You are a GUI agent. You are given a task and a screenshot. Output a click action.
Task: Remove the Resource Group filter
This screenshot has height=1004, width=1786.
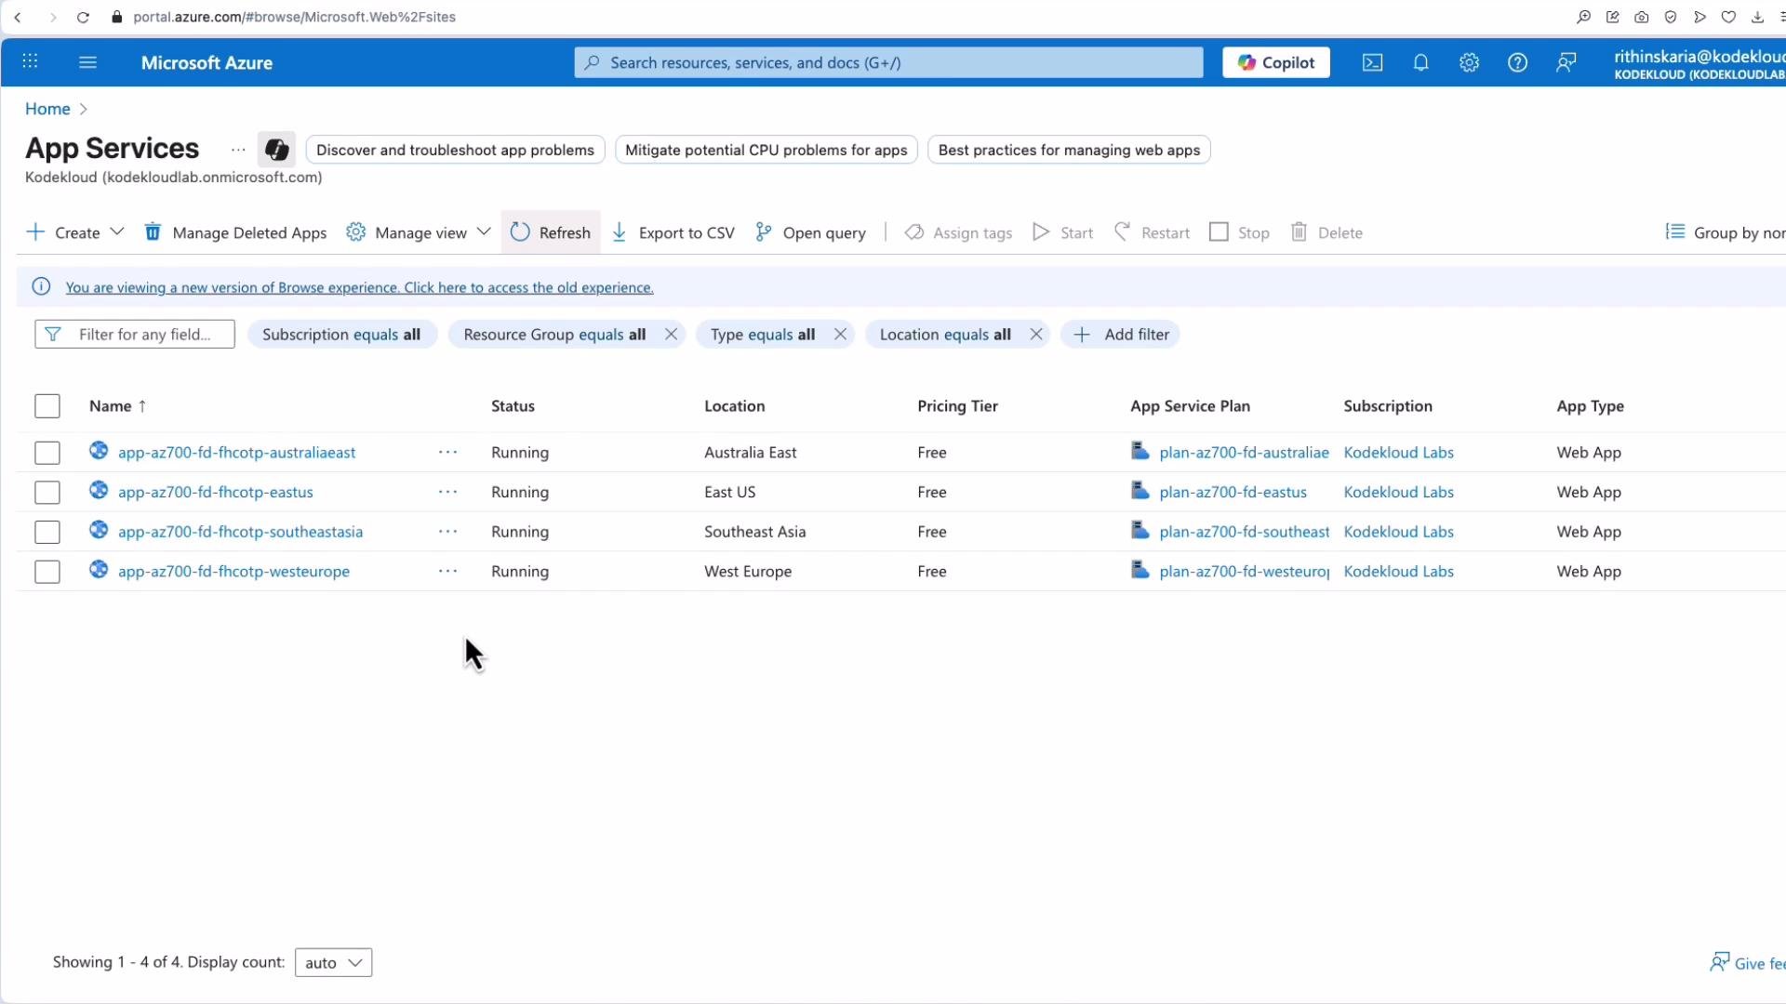pyautogui.click(x=671, y=334)
